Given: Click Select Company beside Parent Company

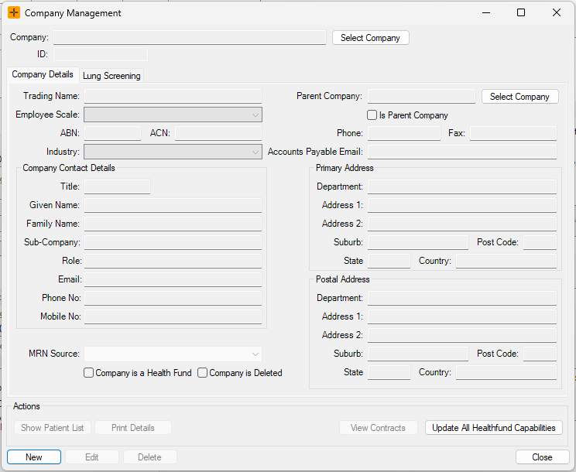Looking at the screenshot, I should pyautogui.click(x=519, y=97).
